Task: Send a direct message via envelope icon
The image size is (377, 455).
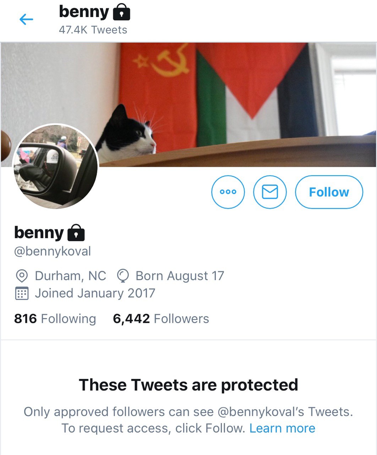Action: pyautogui.click(x=270, y=192)
